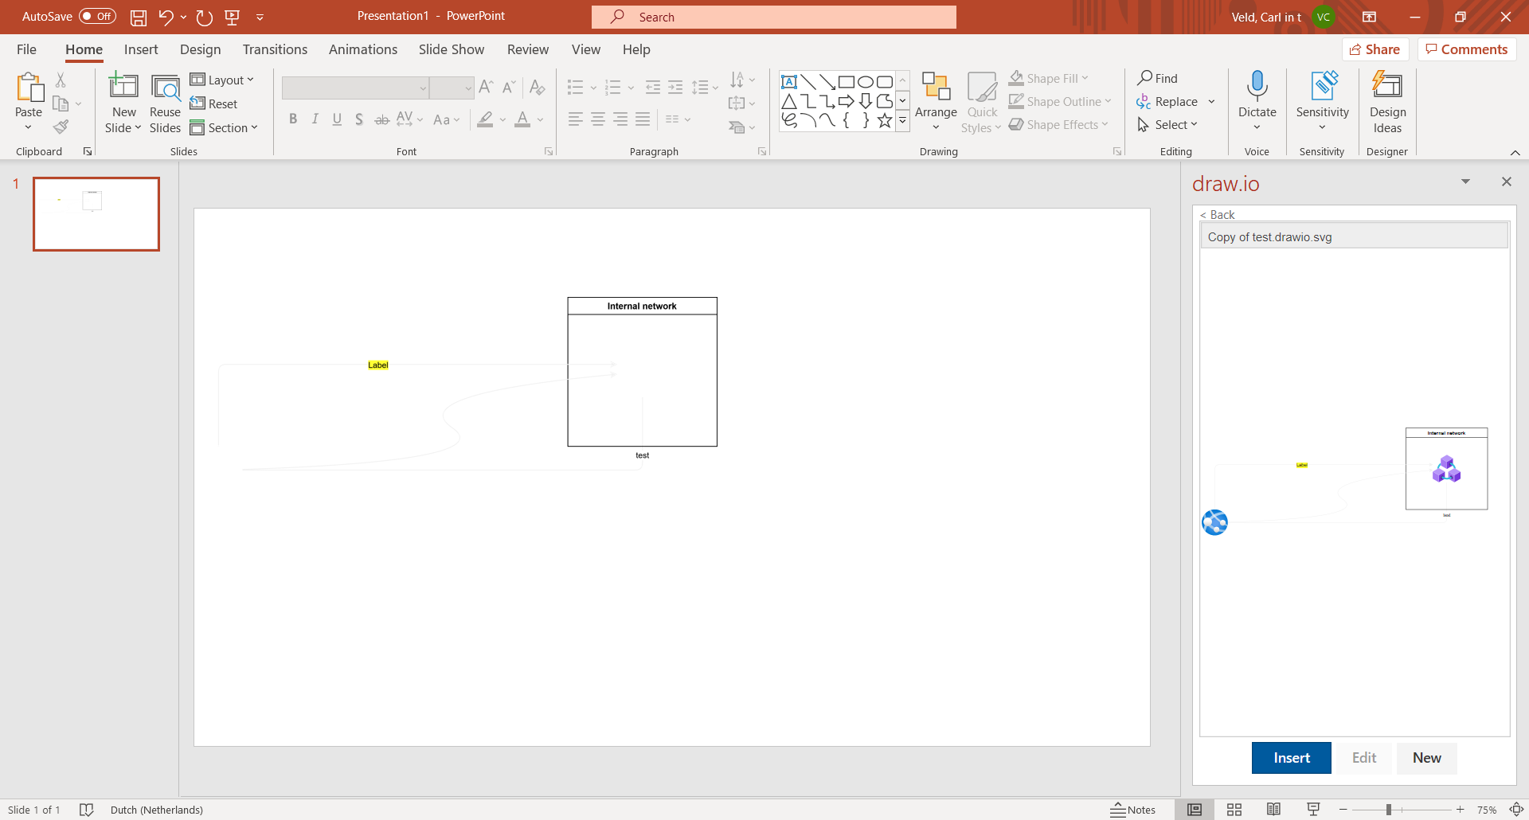This screenshot has height=820, width=1529.
Task: Select the Oval shape in Drawing gallery
Action: (865, 80)
